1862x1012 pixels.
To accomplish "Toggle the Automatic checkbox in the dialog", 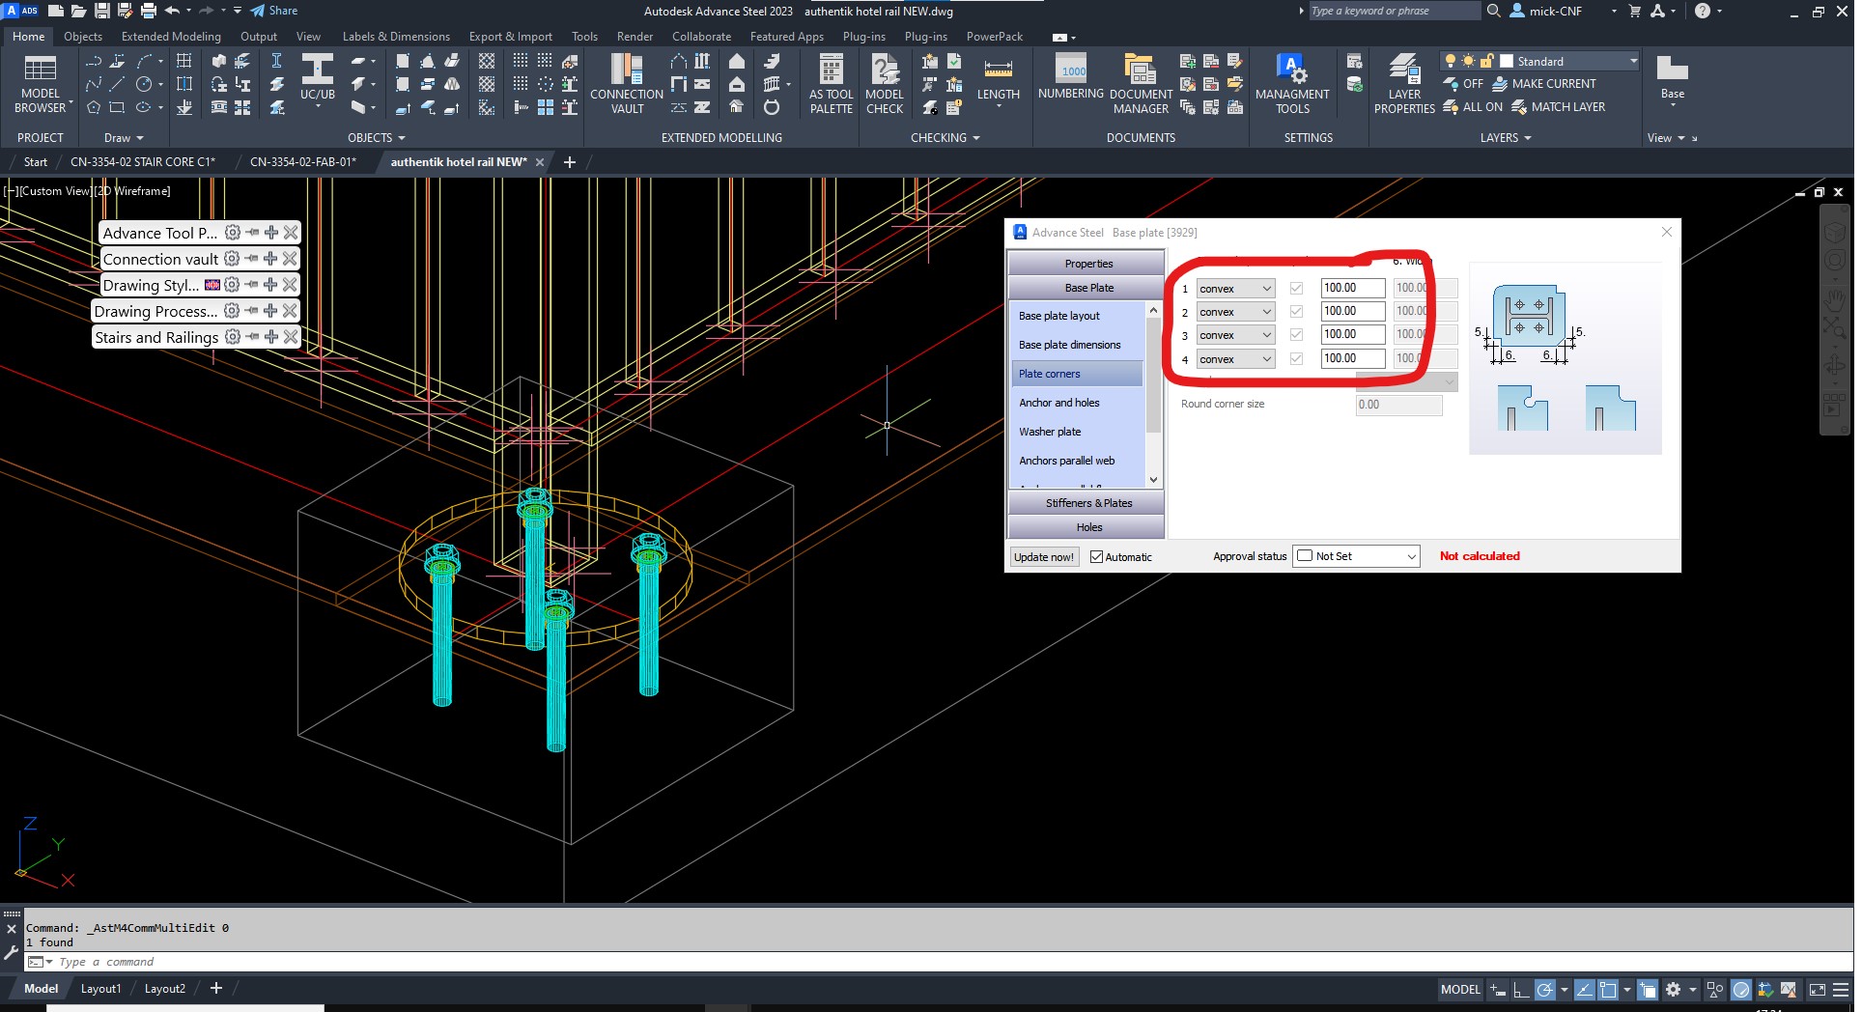I will [x=1096, y=556].
